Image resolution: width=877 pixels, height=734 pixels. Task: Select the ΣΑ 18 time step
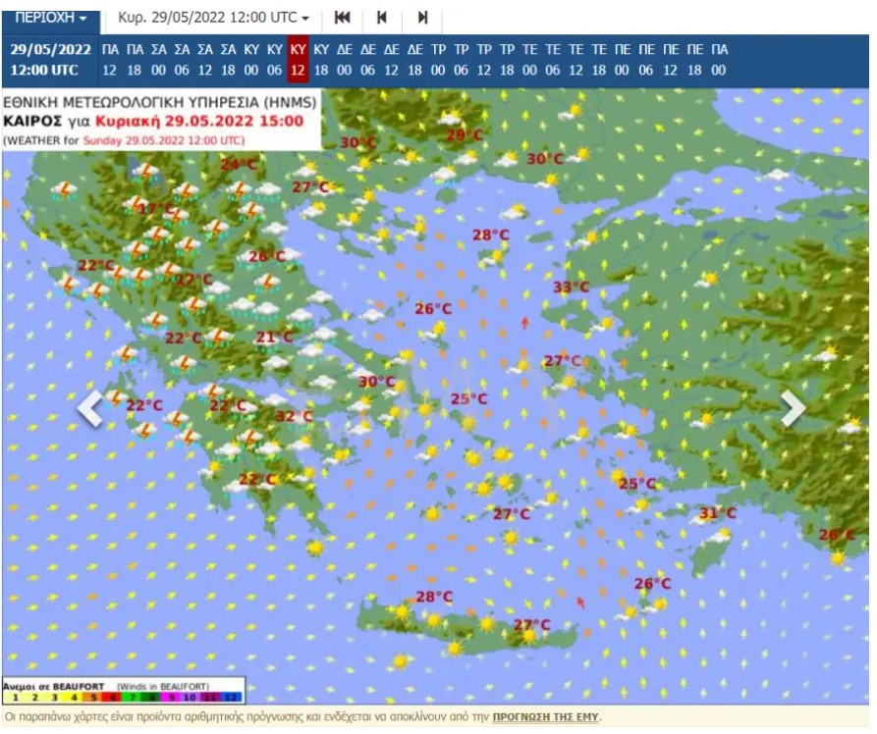point(228,60)
